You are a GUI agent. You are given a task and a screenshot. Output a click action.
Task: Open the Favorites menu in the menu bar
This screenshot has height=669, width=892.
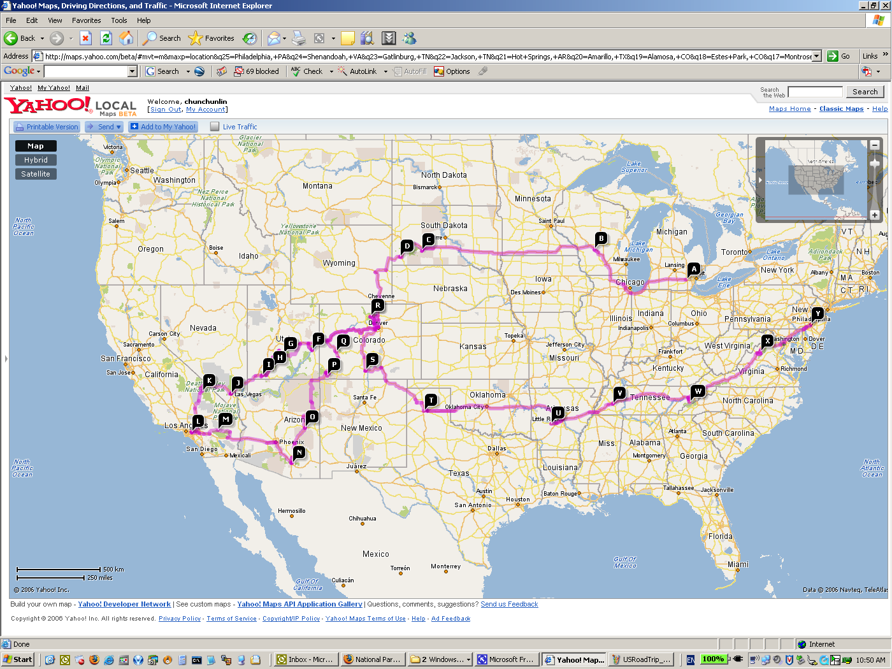click(x=86, y=20)
